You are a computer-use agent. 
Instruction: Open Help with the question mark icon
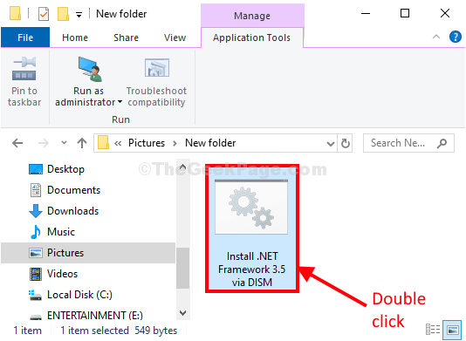pos(456,37)
